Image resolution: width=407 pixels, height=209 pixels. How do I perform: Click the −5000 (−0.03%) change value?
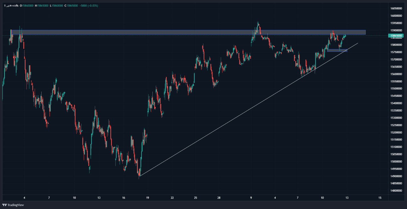point(89,6)
